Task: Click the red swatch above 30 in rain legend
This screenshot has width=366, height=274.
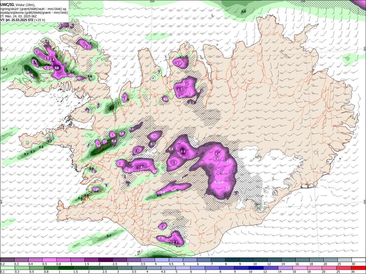Action: (359, 268)
